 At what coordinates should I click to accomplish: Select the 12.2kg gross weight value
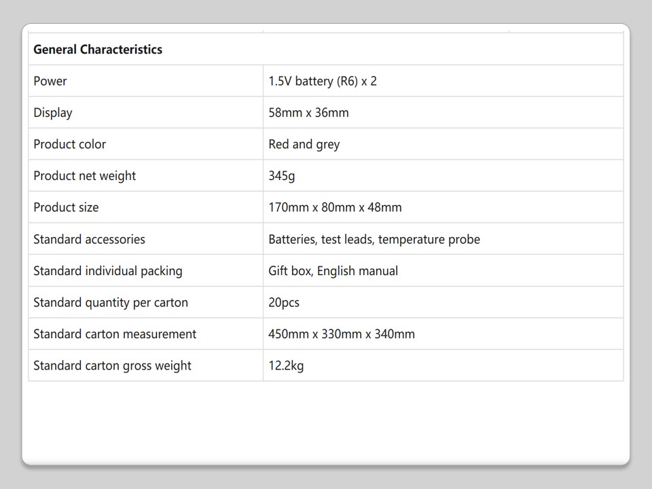point(286,365)
